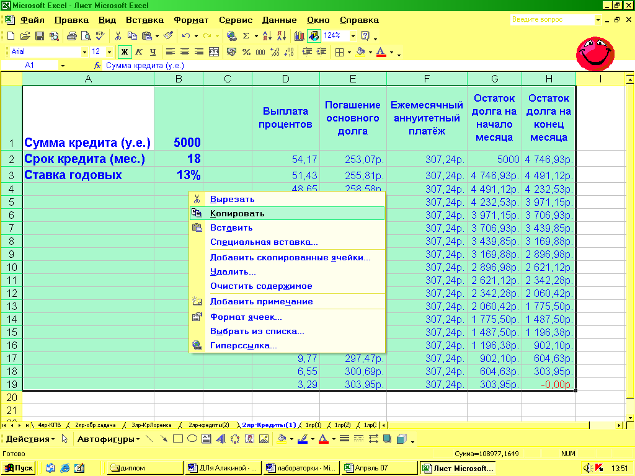Open formatting toolbar fill color dropdown arrow
Viewport: 635px width, 476px height.
point(370,52)
